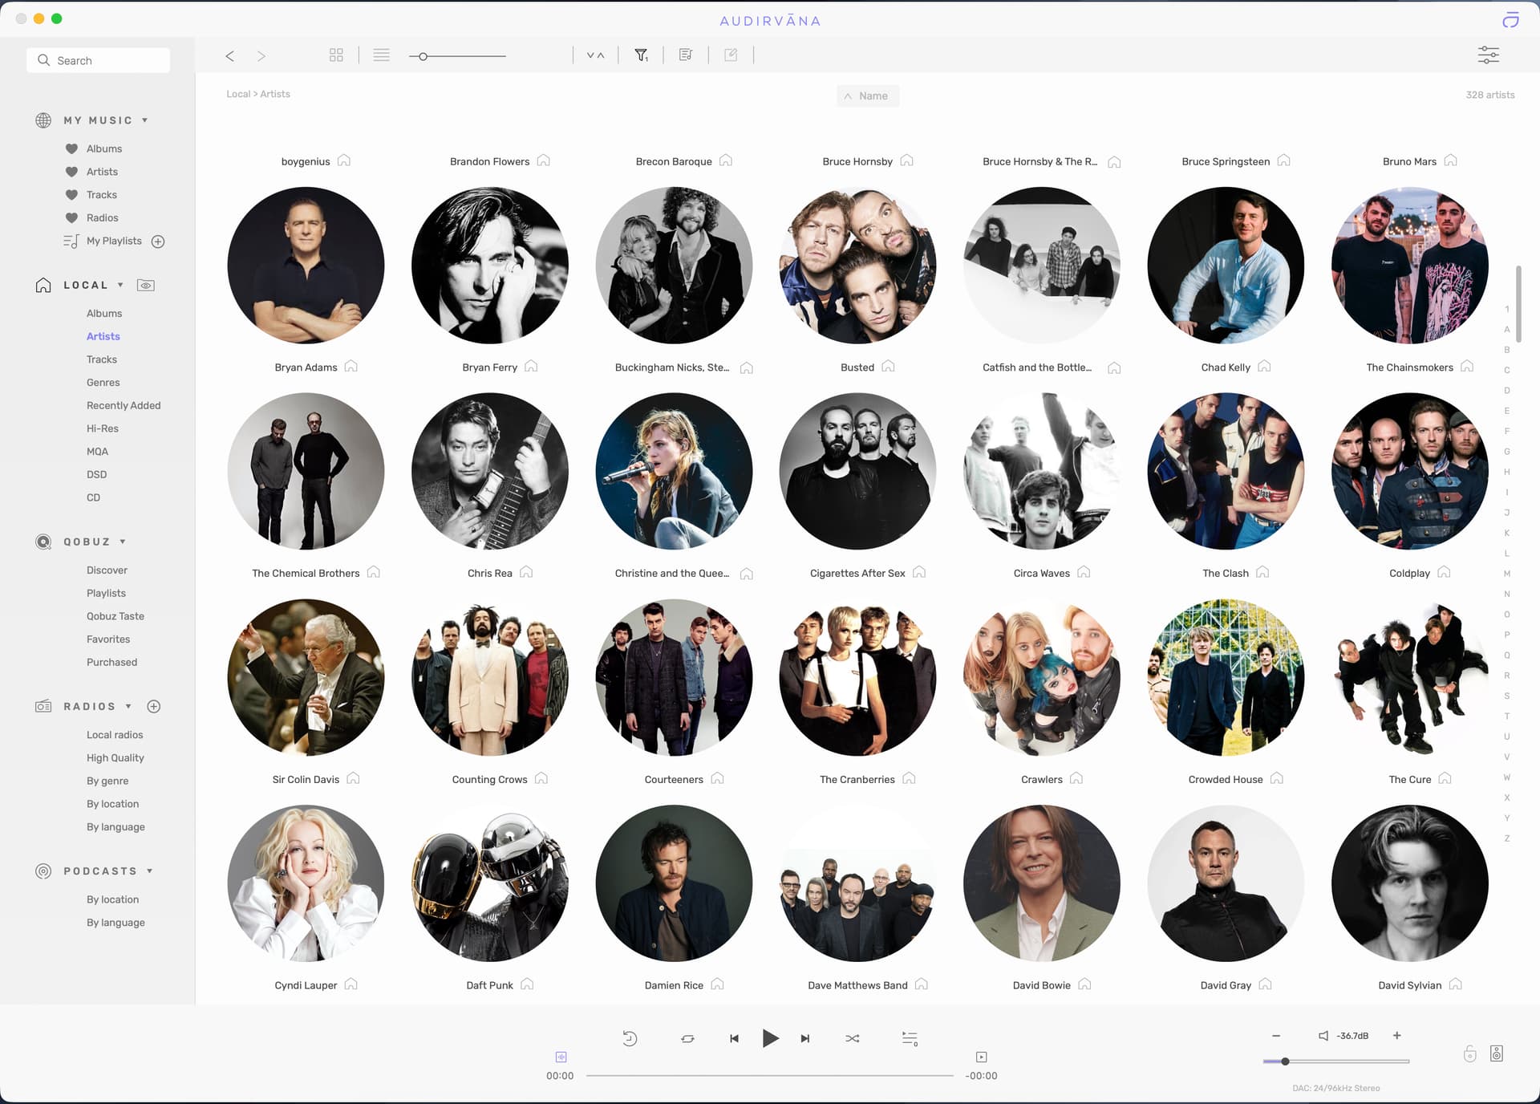
Task: Collapse the My Music section
Action: click(145, 120)
